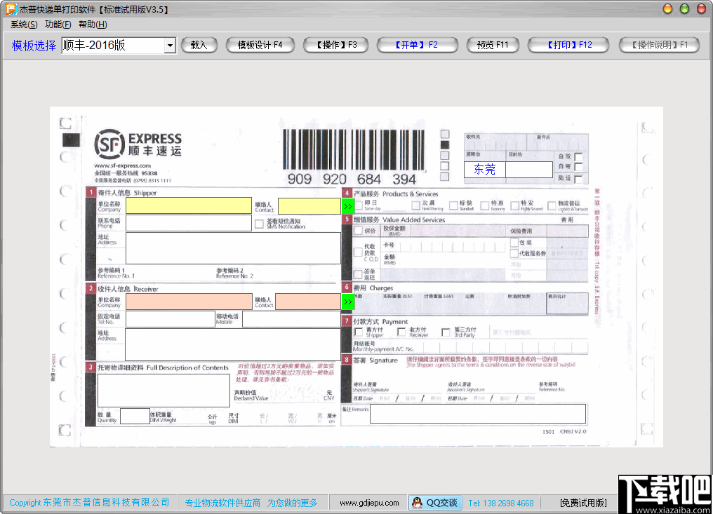Click the shipper 地址 Address field
This screenshot has width=713, height=514.
click(233, 248)
